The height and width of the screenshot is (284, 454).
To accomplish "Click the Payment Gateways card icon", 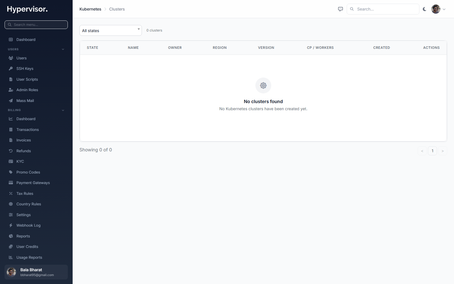I will click(x=11, y=183).
